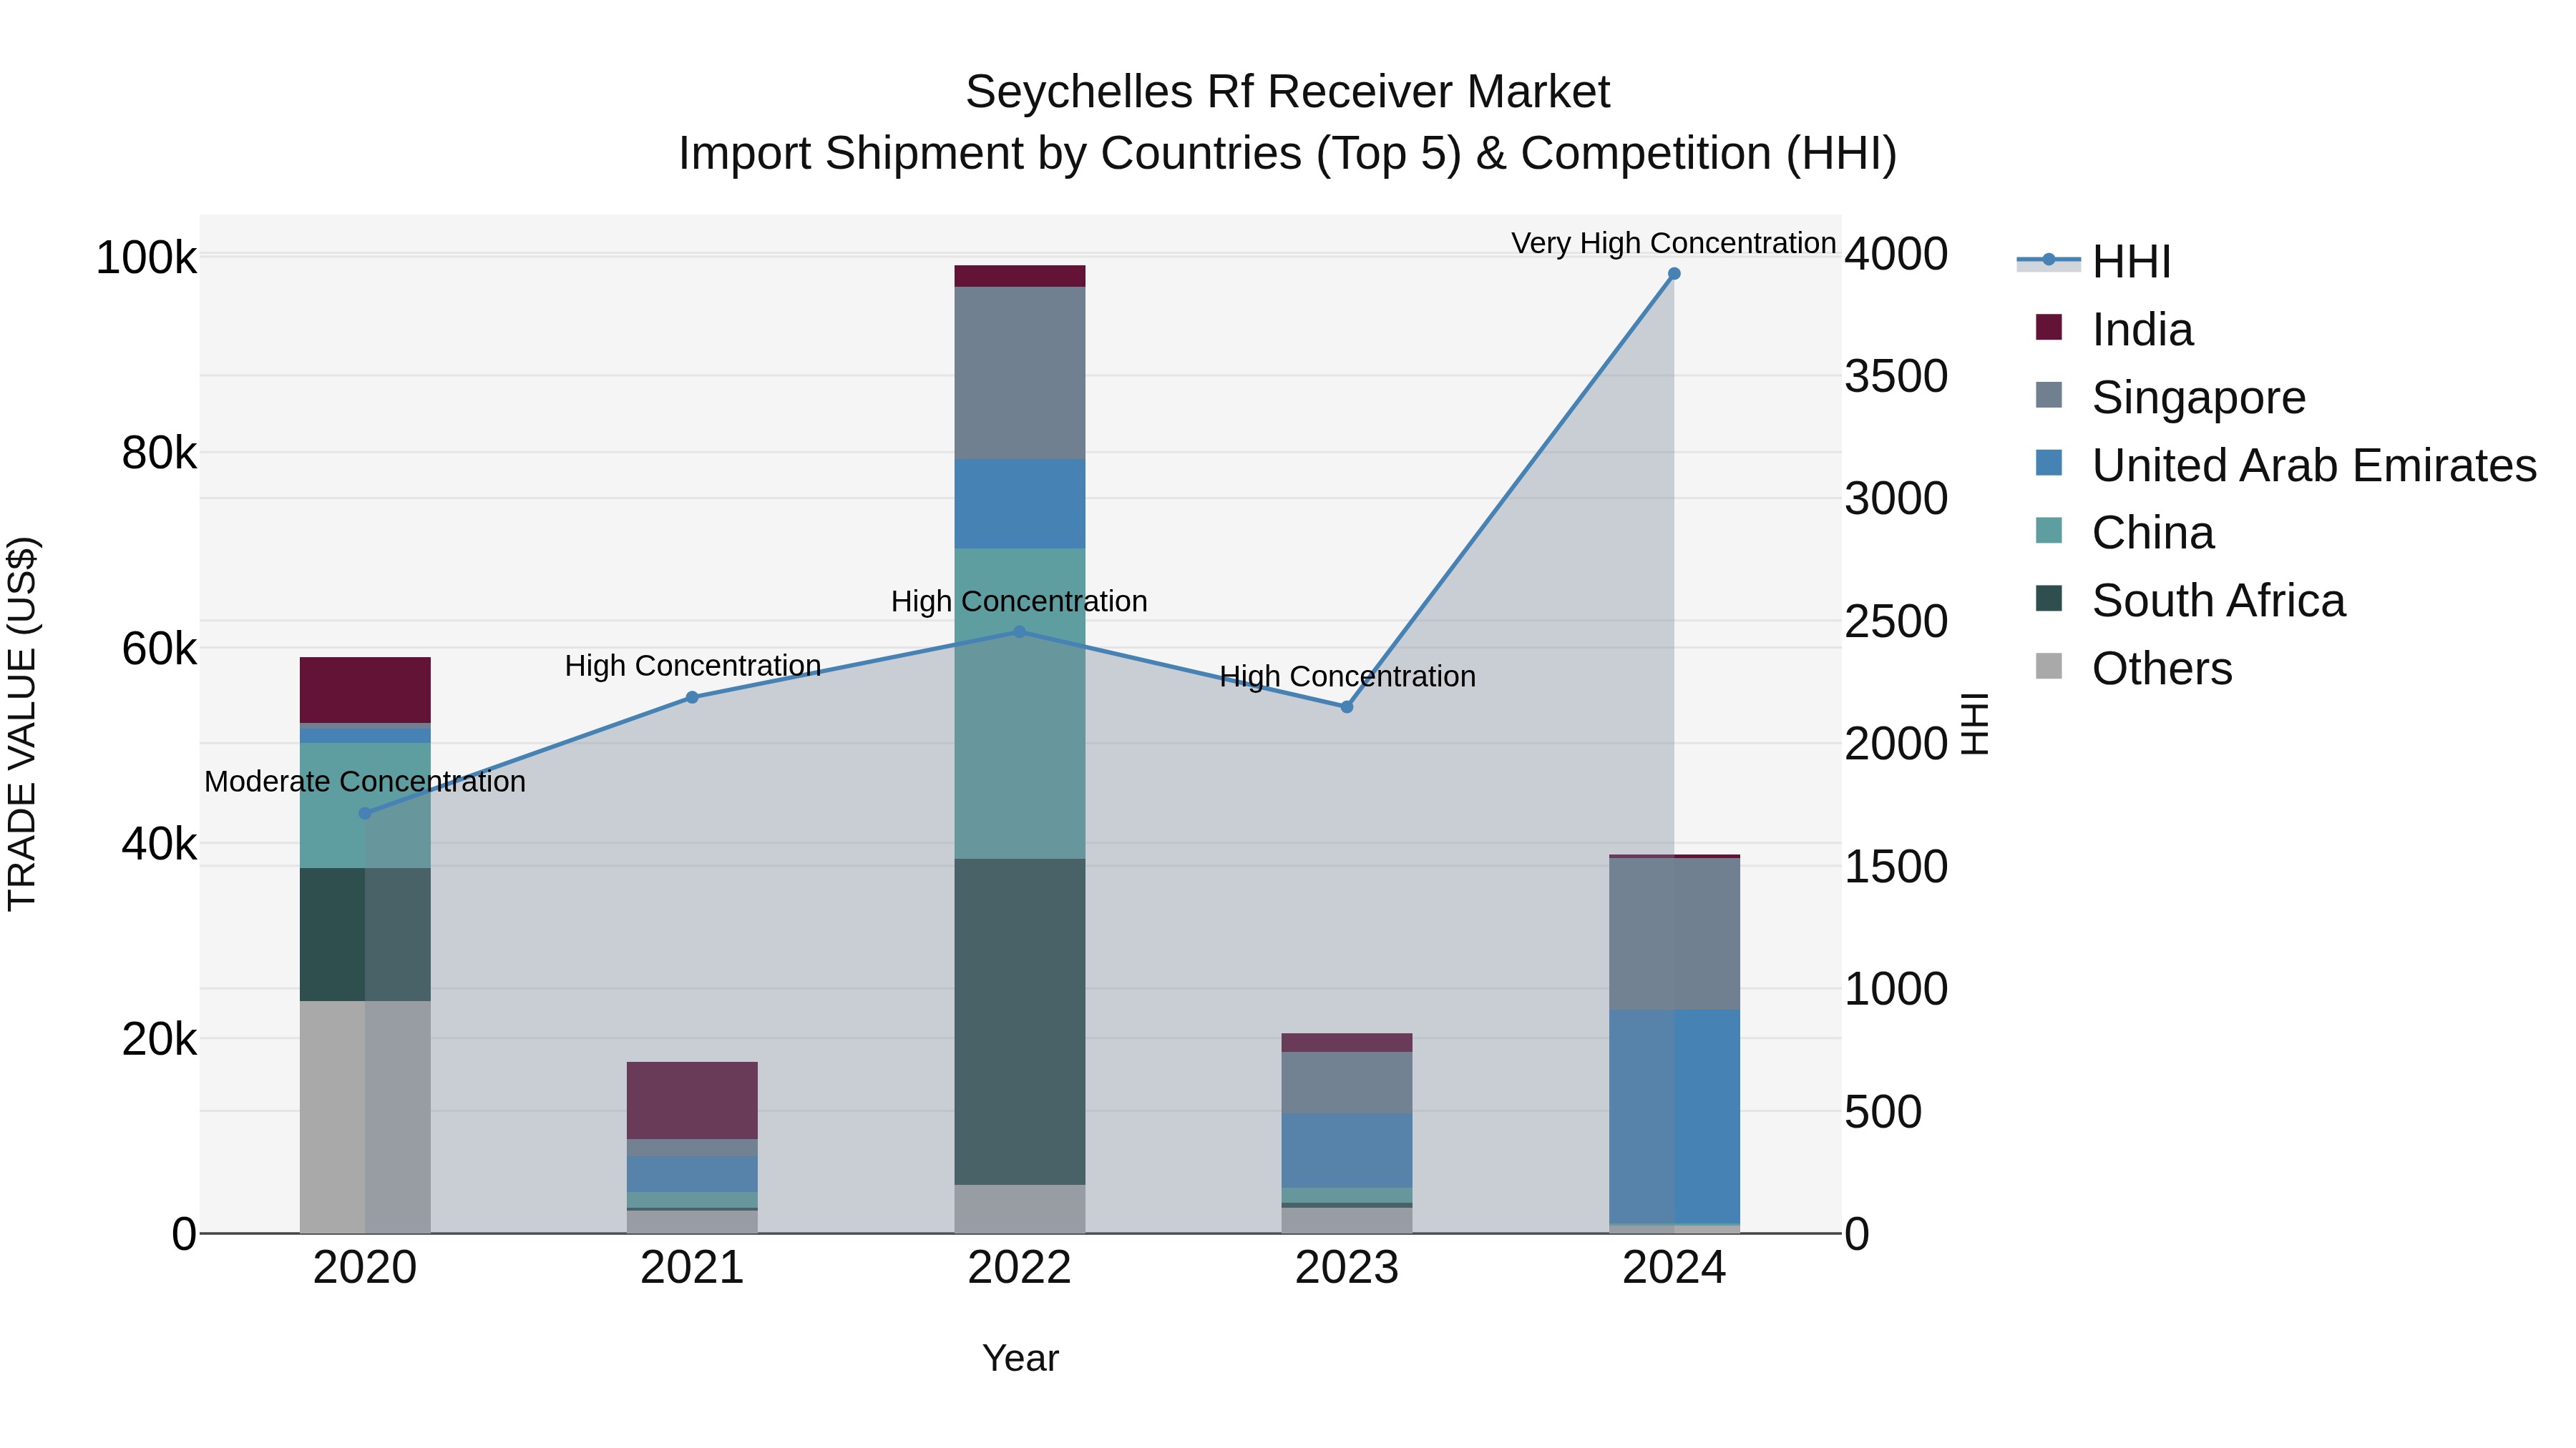
Task: Click the Import Shipment by Countries subtitle
Action: coord(1287,154)
